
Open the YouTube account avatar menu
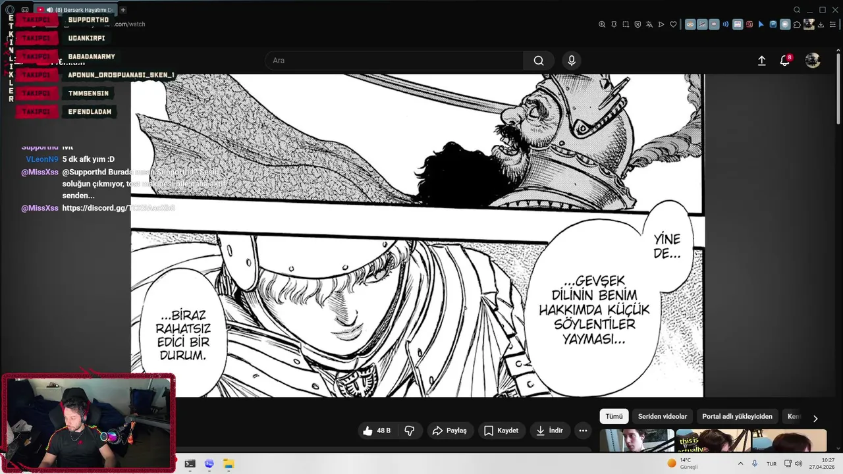(813, 61)
